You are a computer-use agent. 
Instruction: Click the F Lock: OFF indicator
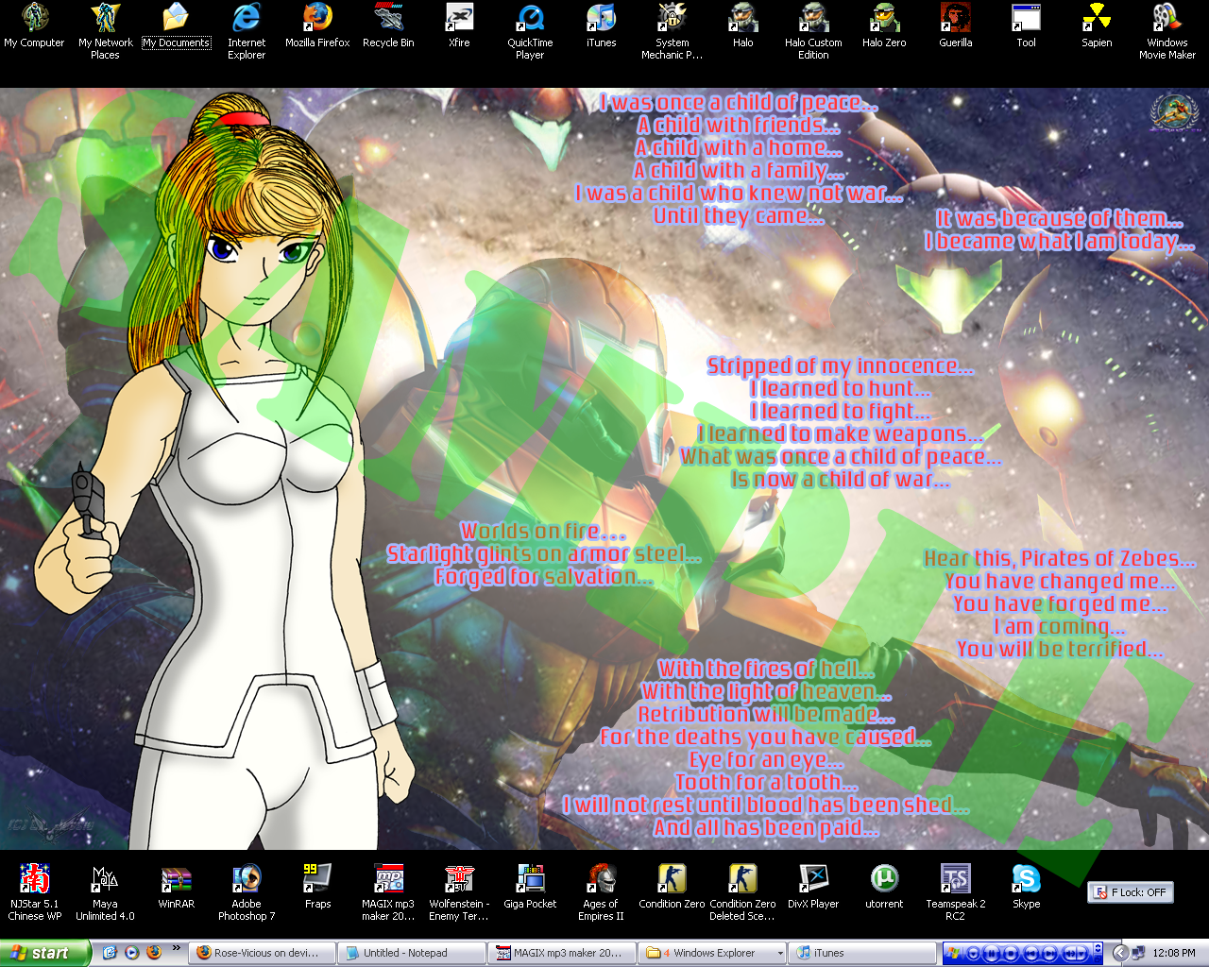click(1131, 892)
